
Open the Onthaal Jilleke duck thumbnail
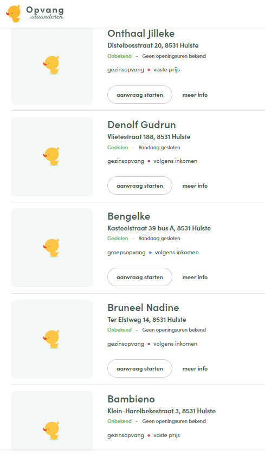click(52, 67)
